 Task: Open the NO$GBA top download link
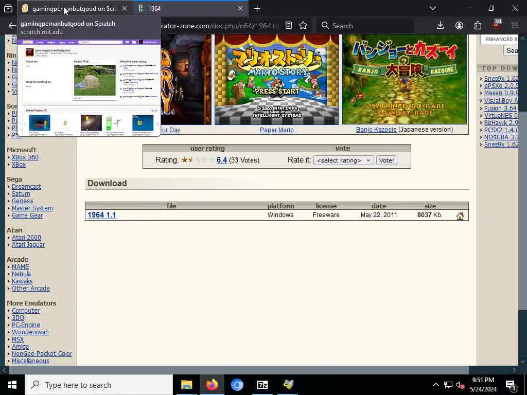[501, 137]
